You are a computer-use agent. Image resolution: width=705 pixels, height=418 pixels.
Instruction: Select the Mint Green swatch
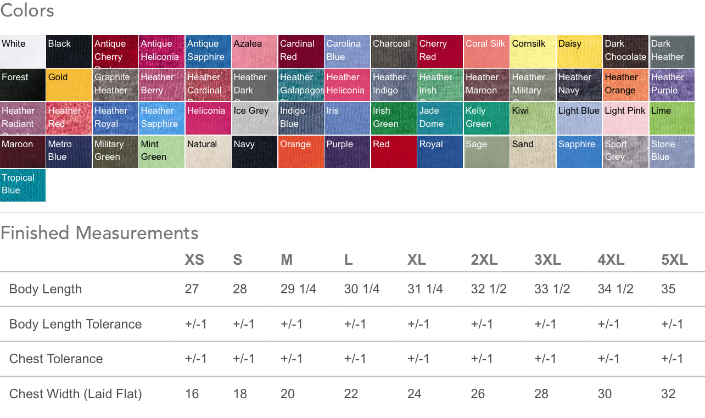[161, 152]
